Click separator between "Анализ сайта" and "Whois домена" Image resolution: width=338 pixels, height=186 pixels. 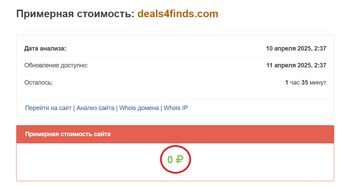pos(117,108)
